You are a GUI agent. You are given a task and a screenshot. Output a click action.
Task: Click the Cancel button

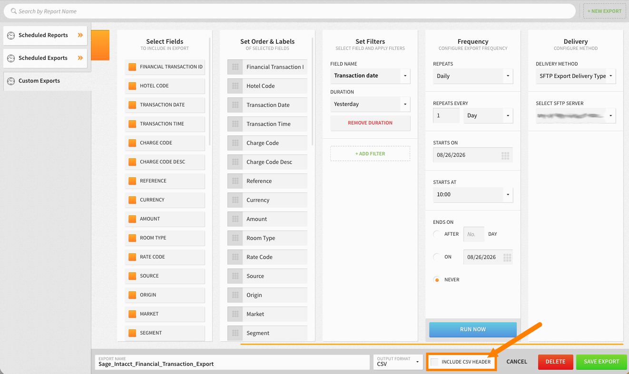coord(517,362)
